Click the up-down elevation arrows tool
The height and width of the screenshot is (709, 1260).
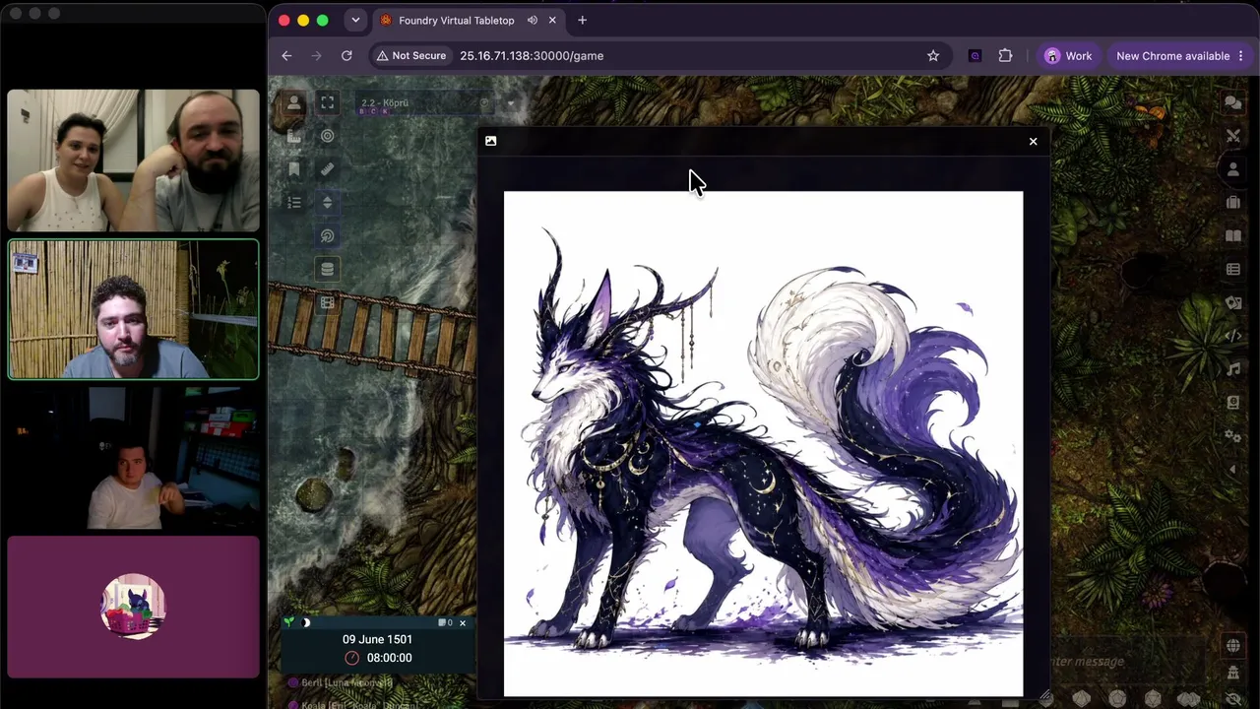[328, 203]
